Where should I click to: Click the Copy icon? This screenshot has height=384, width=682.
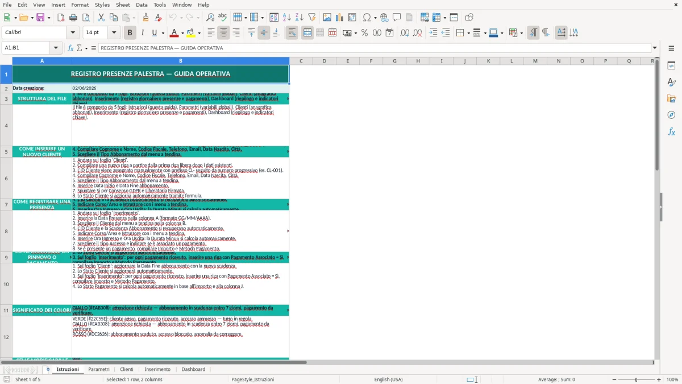coord(113,18)
